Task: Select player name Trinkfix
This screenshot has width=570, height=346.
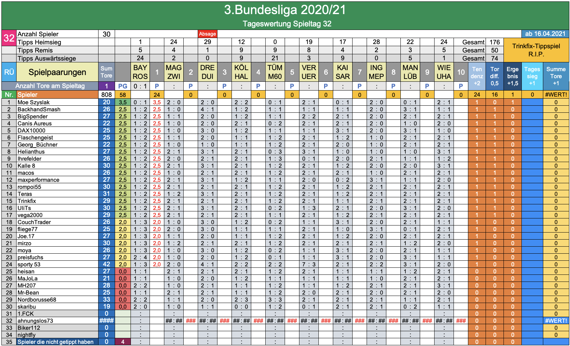Action: click(27, 201)
